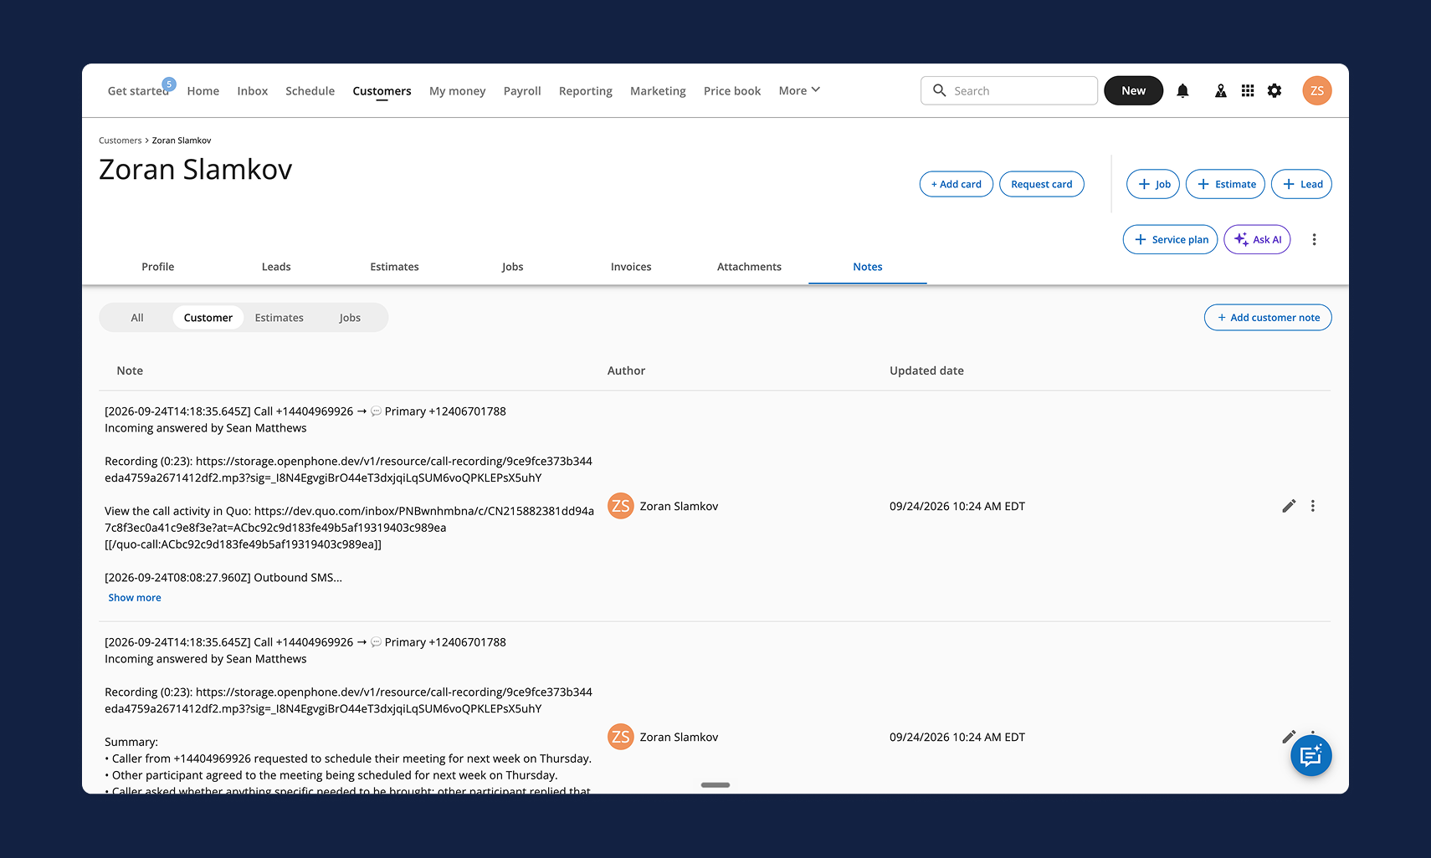Click the Add card button
This screenshot has width=1431, height=858.
pos(957,184)
